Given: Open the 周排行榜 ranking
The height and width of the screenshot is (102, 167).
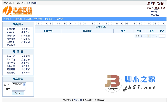Looking at the screenshot, I should [x=11, y=63].
